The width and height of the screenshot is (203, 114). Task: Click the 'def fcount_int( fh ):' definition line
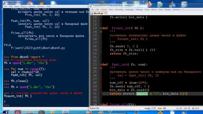coord(123,28)
